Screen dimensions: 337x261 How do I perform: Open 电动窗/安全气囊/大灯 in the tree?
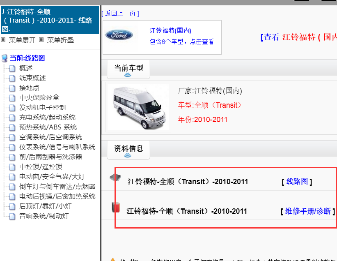pyautogui.click(x=52, y=177)
